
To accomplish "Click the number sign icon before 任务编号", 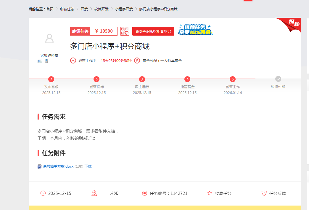I will pyautogui.click(x=144, y=193).
